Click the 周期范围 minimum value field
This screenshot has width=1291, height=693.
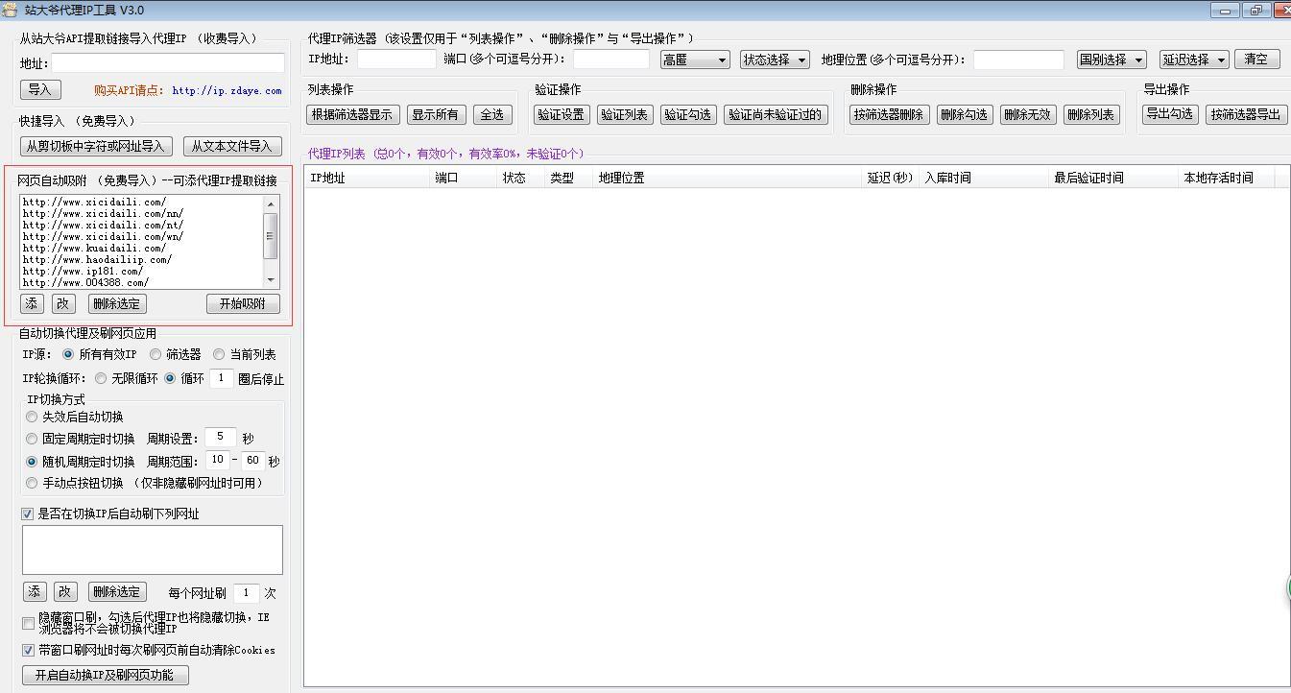coord(218,461)
